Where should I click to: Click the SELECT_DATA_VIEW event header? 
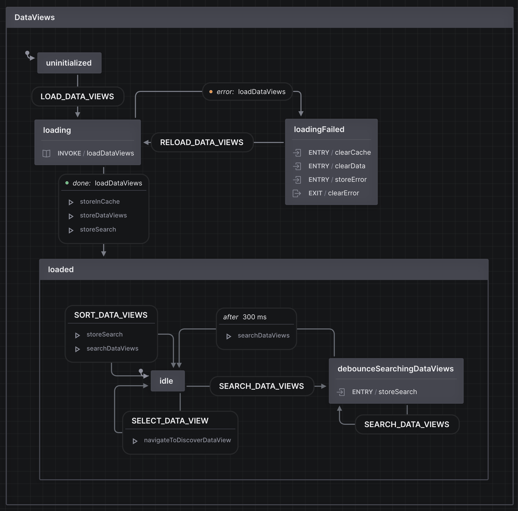pyautogui.click(x=180, y=421)
